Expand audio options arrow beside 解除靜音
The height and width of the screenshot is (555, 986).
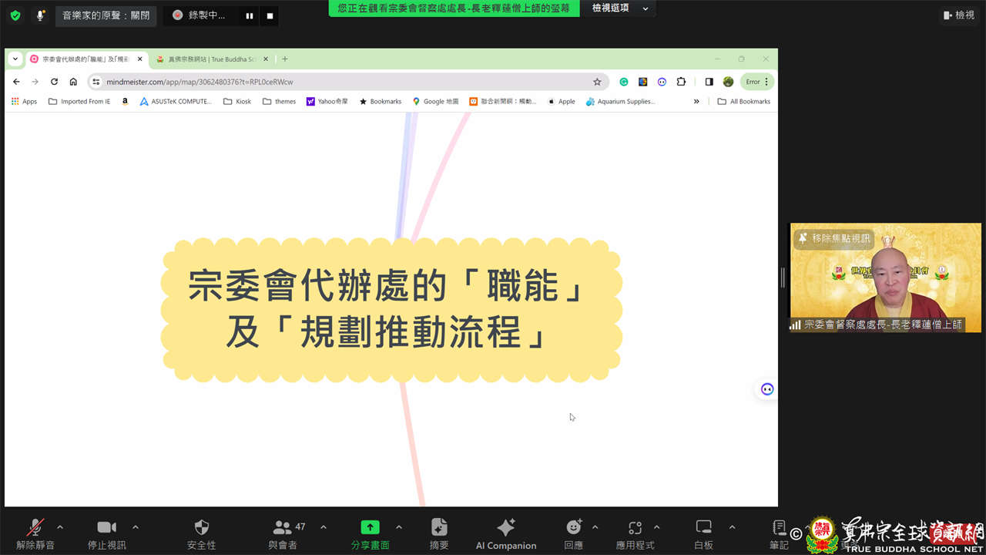pyautogui.click(x=60, y=527)
